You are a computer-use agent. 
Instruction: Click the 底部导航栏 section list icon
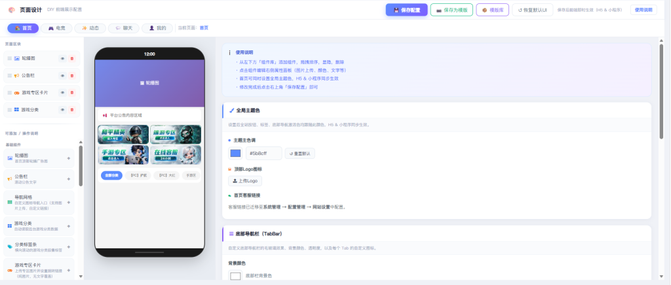pyautogui.click(x=231, y=234)
